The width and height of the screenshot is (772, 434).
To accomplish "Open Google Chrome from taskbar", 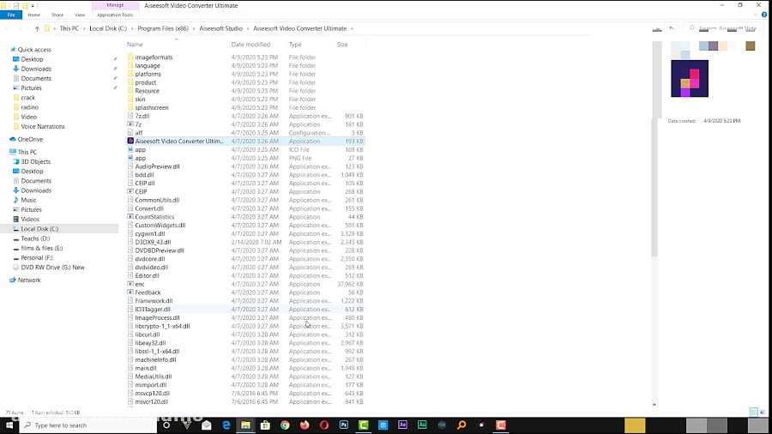I will tap(285, 425).
